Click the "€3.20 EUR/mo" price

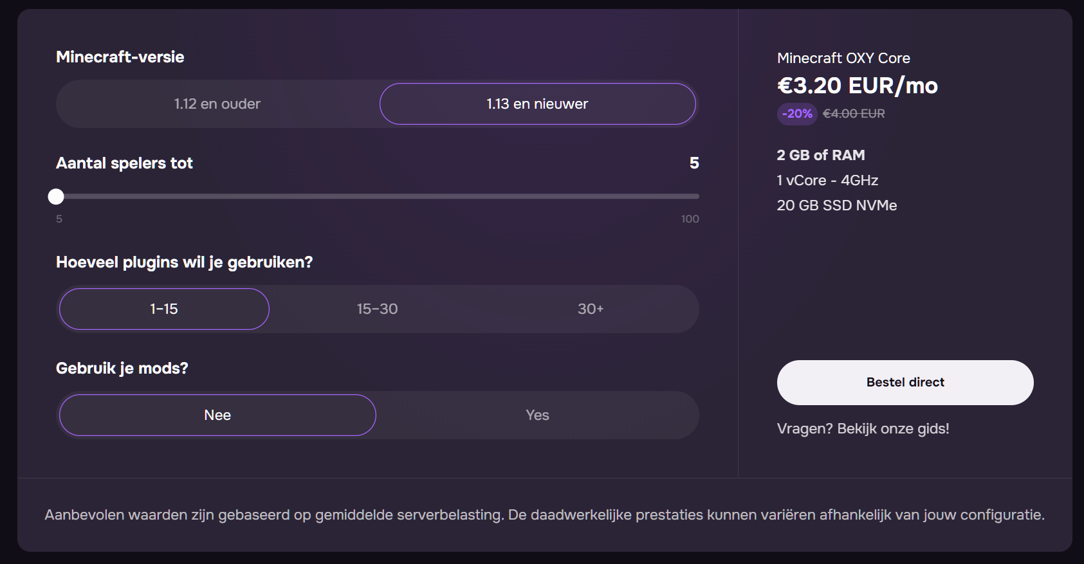[858, 86]
